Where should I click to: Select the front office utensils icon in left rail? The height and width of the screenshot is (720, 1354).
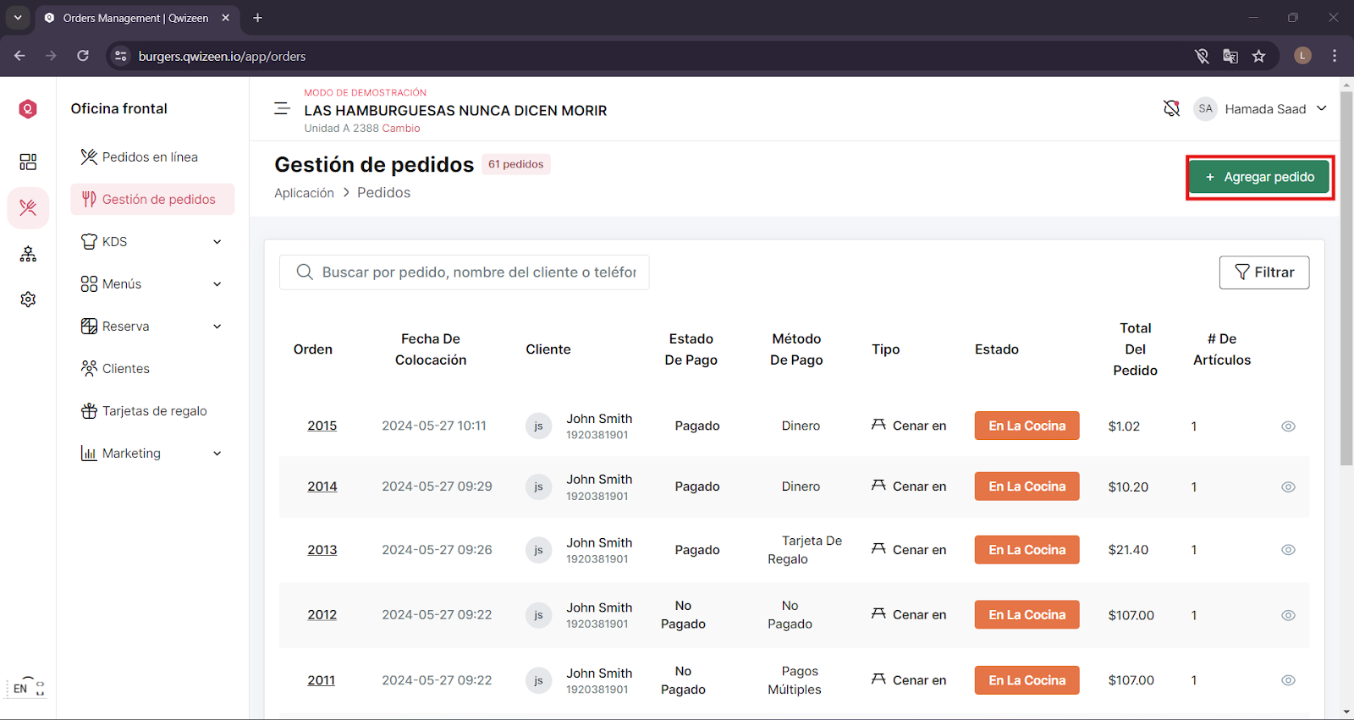click(x=28, y=207)
